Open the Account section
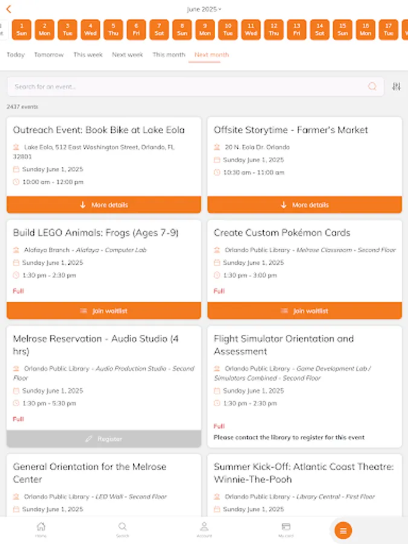408x544 pixels. (x=204, y=530)
